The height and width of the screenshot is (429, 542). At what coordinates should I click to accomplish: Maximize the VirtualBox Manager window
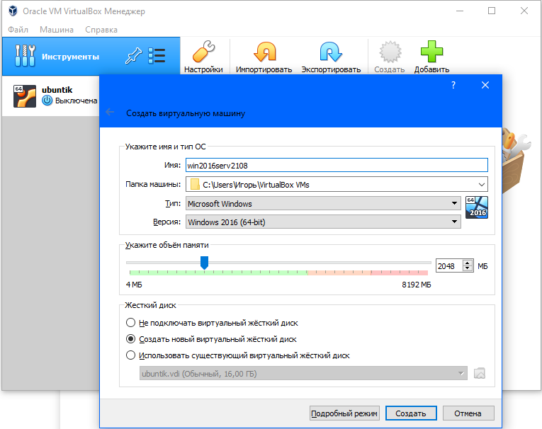click(492, 11)
